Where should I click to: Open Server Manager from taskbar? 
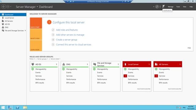tap(10, 108)
